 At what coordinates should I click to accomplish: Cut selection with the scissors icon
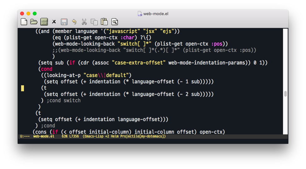[x=84, y=22]
